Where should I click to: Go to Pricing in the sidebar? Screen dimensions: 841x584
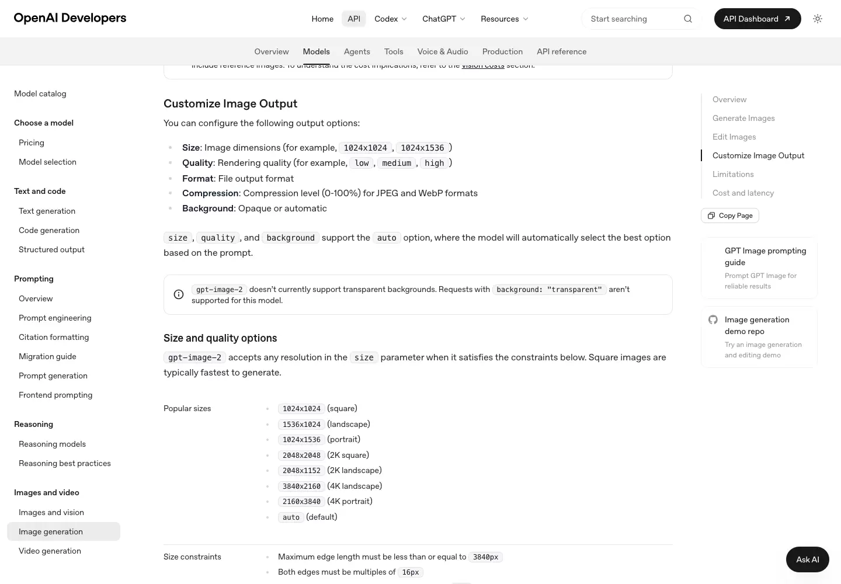tap(32, 142)
